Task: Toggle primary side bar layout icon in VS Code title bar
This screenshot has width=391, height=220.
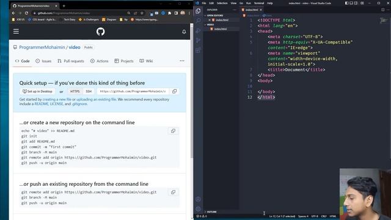Action: coord(346,3)
